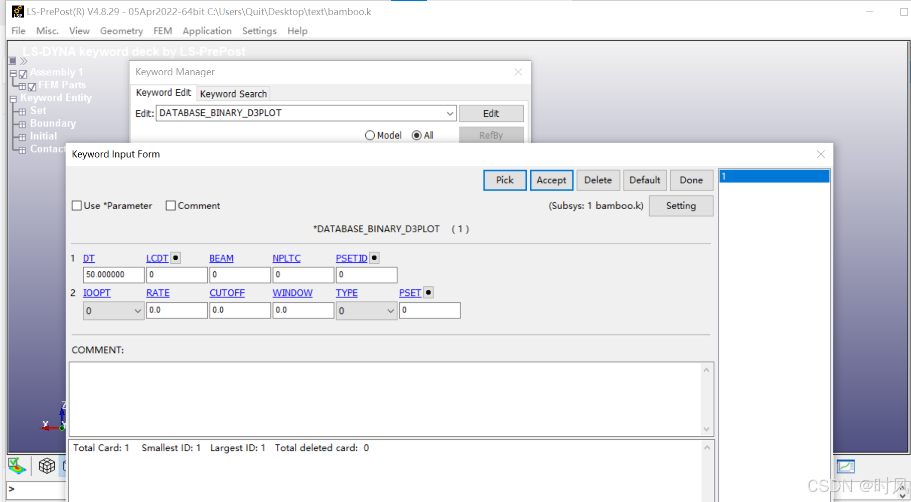
Task: Open the Application menu
Action: 207,31
